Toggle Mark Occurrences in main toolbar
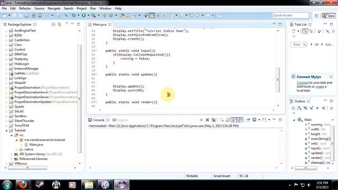Image resolution: width=338 pixels, height=190 pixels. pyautogui.click(x=152, y=15)
